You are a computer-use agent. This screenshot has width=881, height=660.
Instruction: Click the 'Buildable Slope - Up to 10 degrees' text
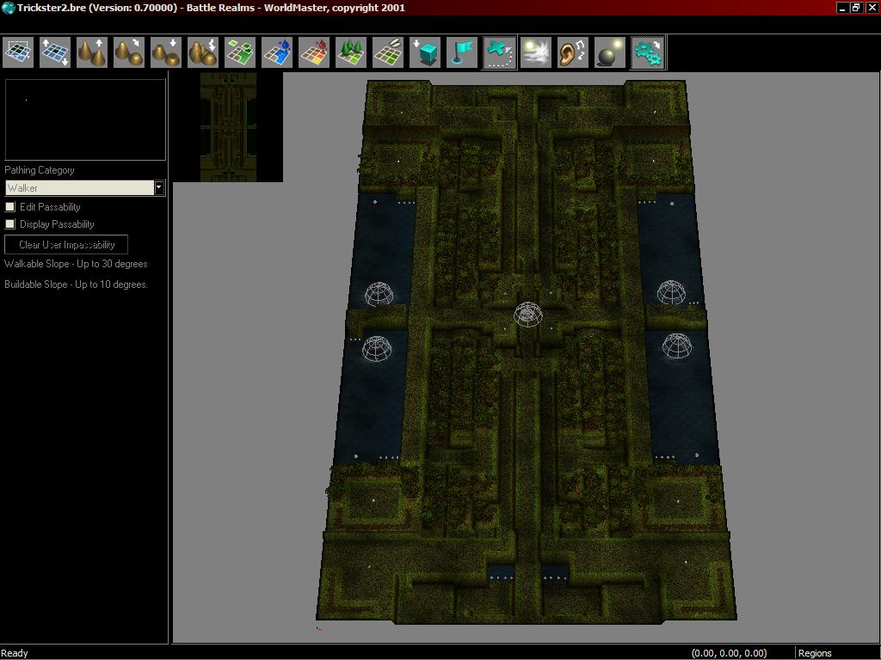tap(76, 284)
